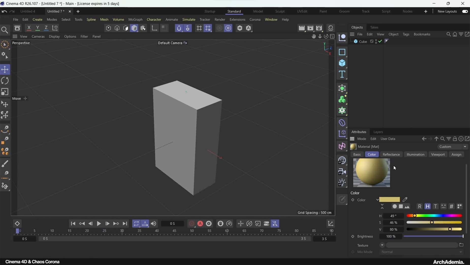This screenshot has height=265, width=470.
Task: Switch to the Takes tab
Action: coord(374,27)
